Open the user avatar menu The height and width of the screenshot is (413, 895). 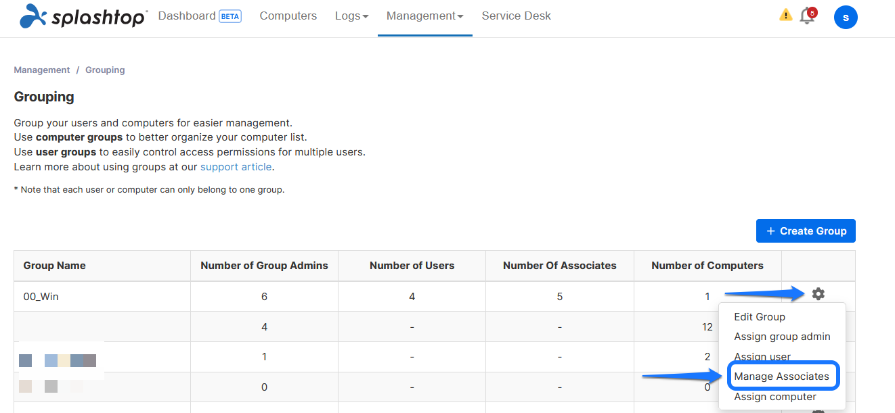coord(846,17)
